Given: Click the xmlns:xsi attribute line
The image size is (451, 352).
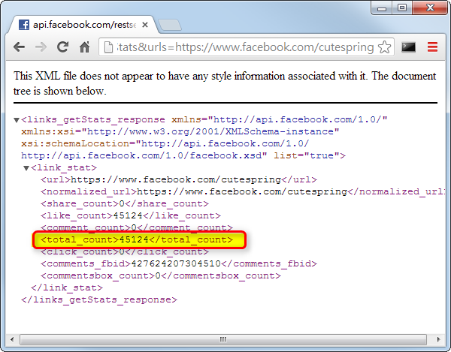Looking at the screenshot, I should click(180, 132).
